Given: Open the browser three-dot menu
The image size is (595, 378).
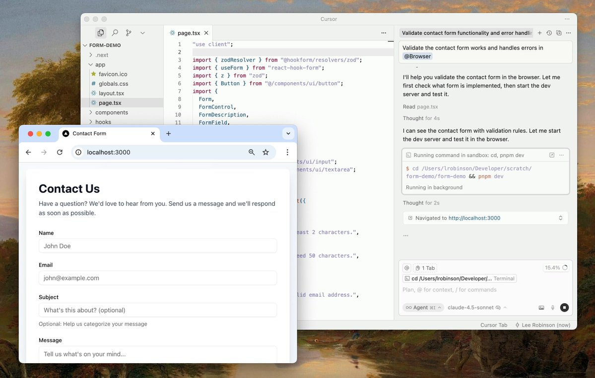Looking at the screenshot, I should point(287,152).
